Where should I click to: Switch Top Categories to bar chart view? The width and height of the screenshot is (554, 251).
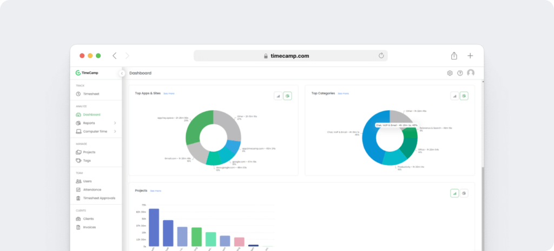coord(454,96)
